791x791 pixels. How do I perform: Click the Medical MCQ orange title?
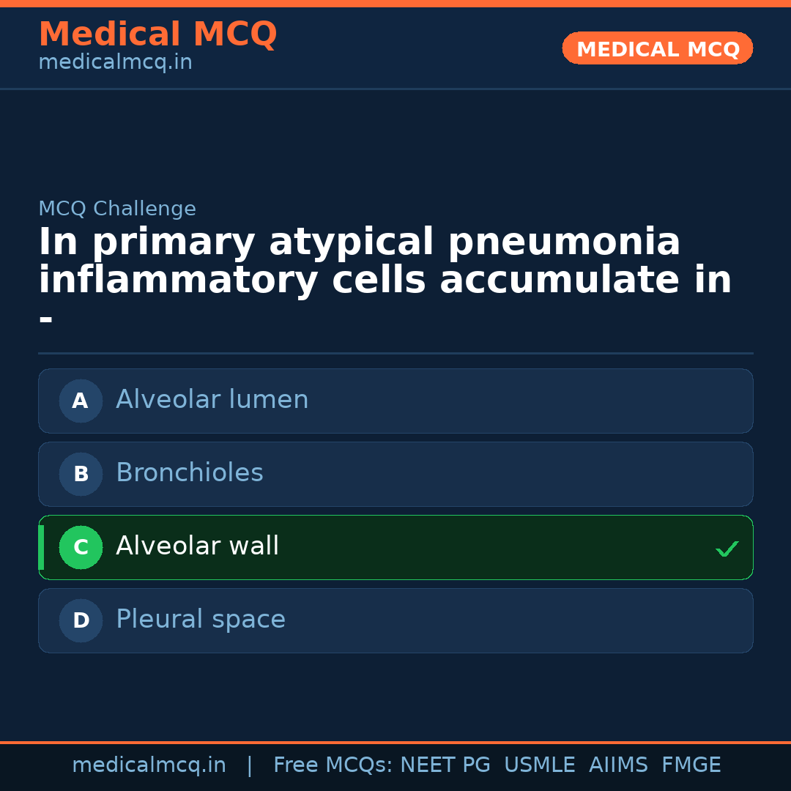click(x=157, y=34)
